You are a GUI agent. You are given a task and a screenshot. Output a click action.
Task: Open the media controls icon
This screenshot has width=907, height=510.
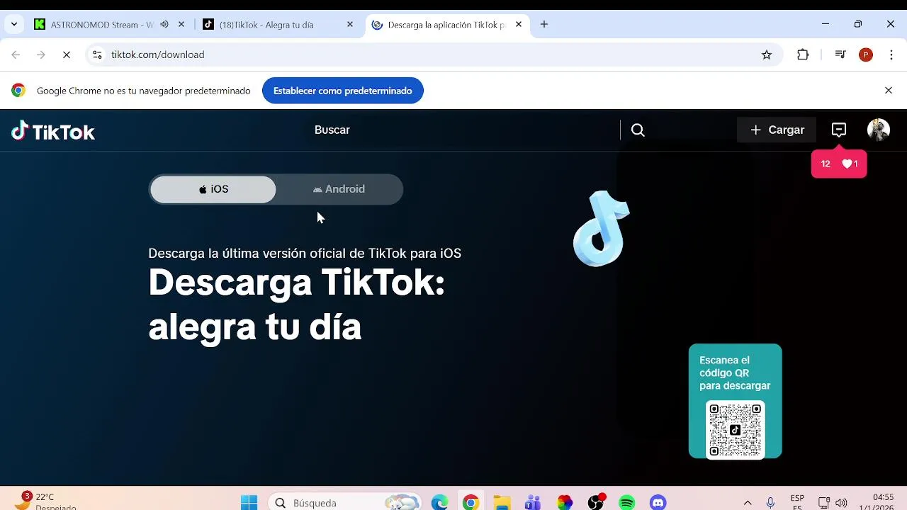[x=840, y=55]
